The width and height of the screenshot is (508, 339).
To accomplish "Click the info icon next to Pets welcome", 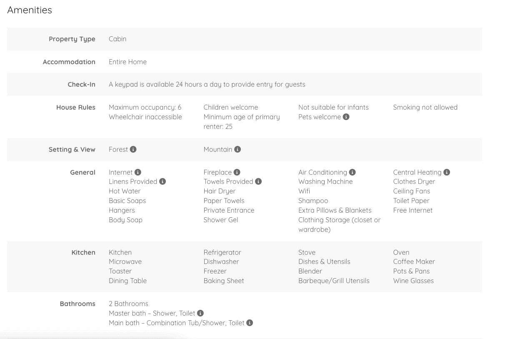I will click(346, 117).
